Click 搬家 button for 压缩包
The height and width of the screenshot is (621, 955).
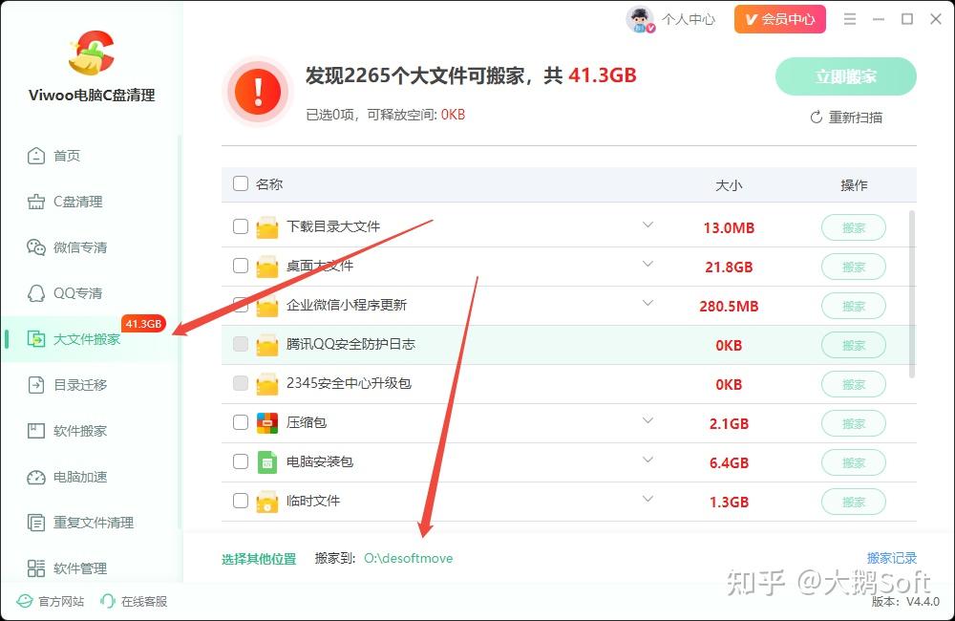(x=853, y=423)
